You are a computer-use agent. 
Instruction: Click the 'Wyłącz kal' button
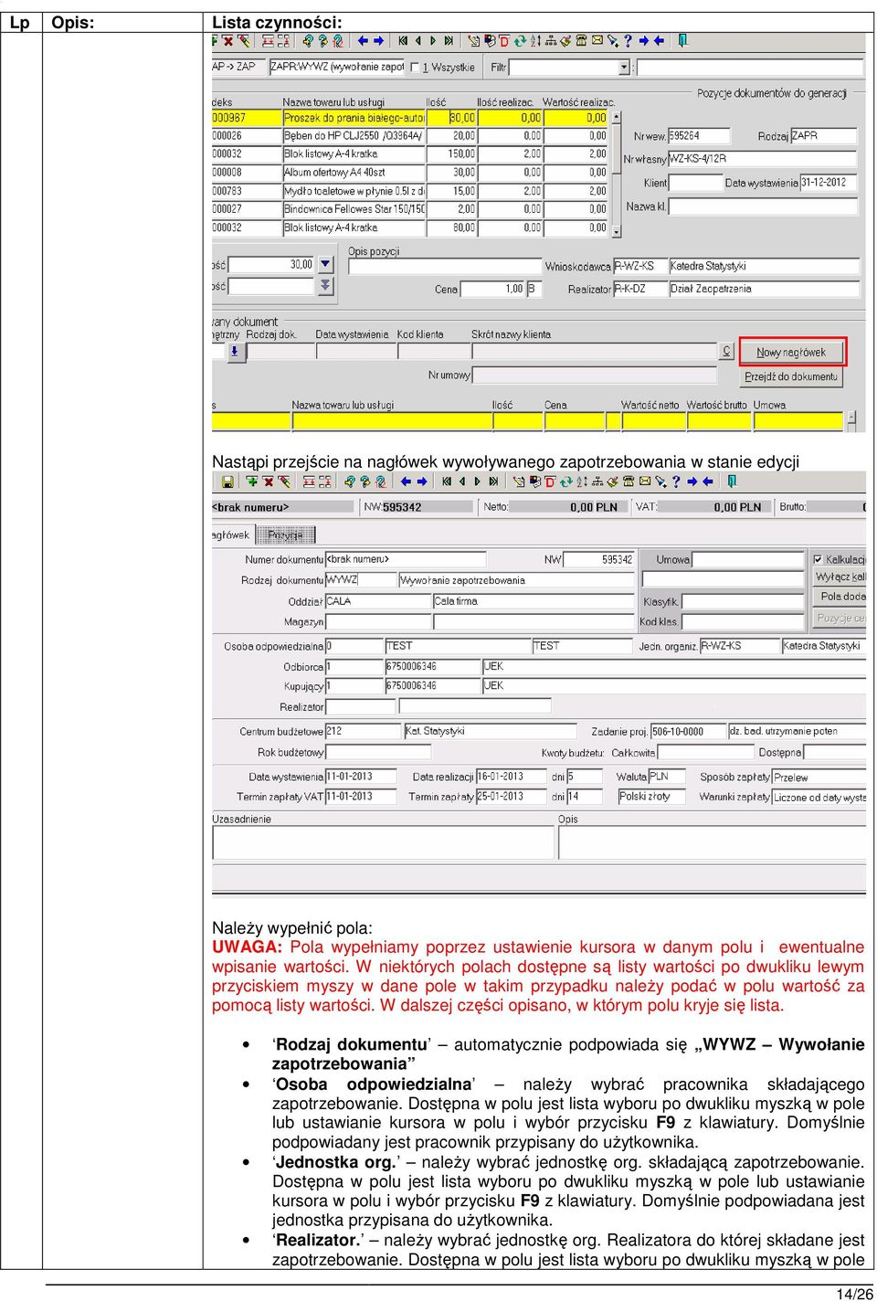(840, 577)
